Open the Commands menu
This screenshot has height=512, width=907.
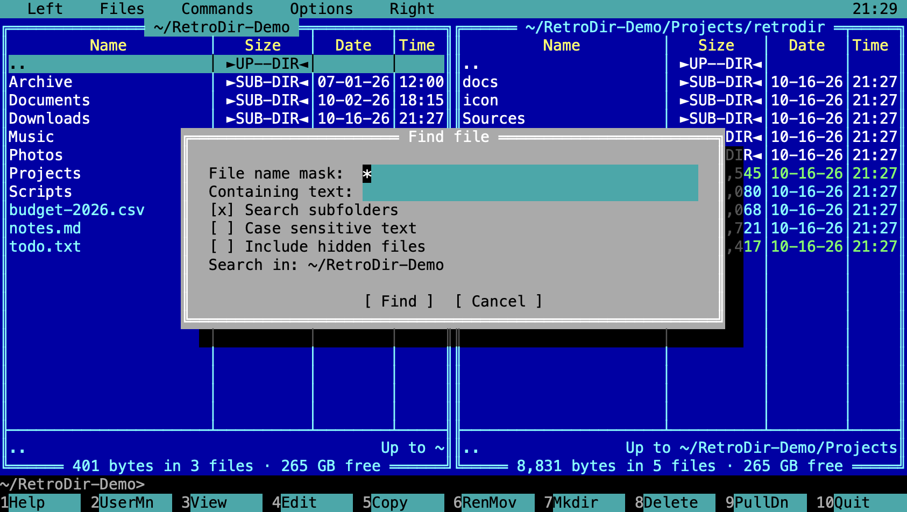pos(217,9)
